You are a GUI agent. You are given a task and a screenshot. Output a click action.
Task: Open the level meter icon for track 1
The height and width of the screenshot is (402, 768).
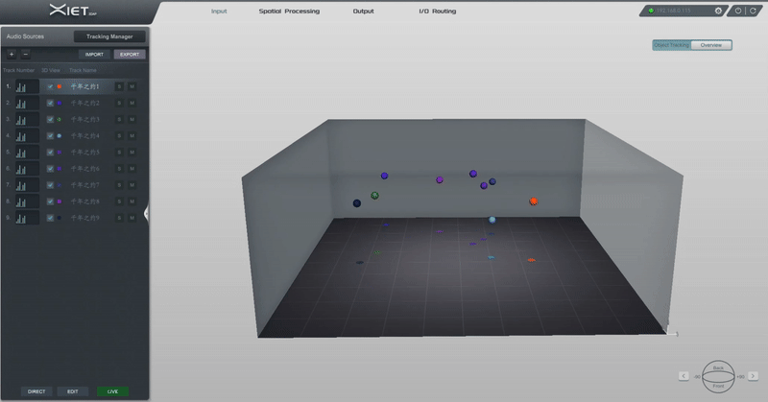[x=21, y=86]
